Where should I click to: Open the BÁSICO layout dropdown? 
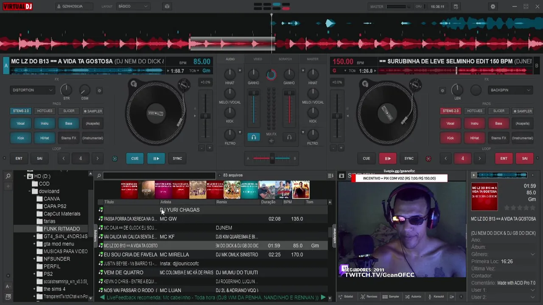[133, 6]
